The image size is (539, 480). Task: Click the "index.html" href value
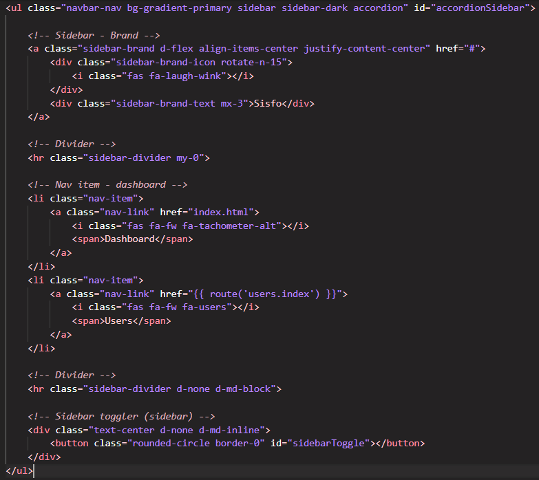[221, 212]
